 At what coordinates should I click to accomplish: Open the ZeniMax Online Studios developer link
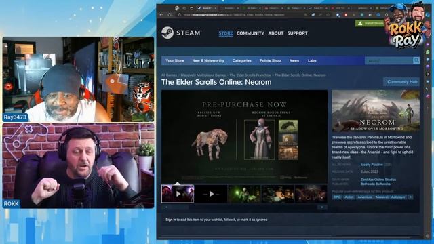[x=378, y=180]
